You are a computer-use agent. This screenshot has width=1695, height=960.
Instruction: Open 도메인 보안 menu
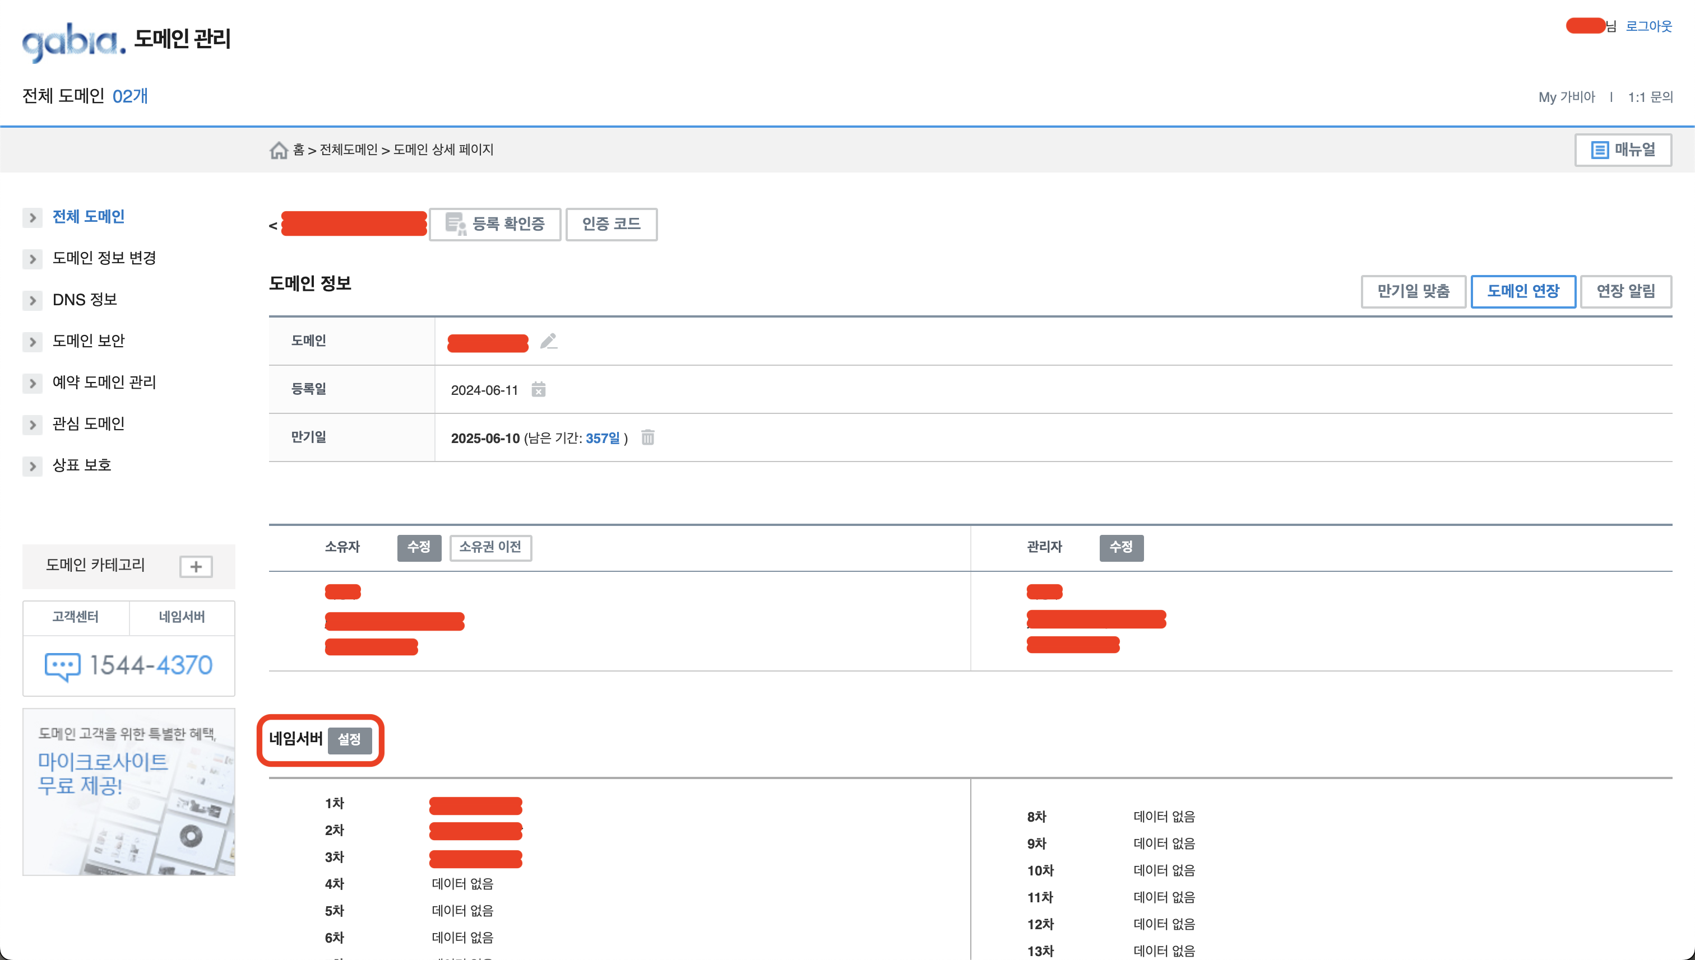pyautogui.click(x=89, y=341)
